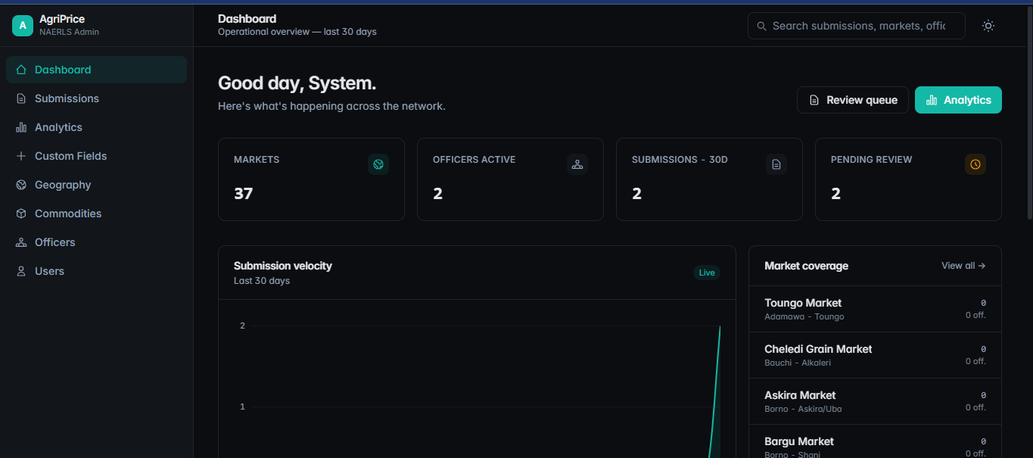Open the Officers section
The image size is (1033, 458).
click(x=96, y=242)
